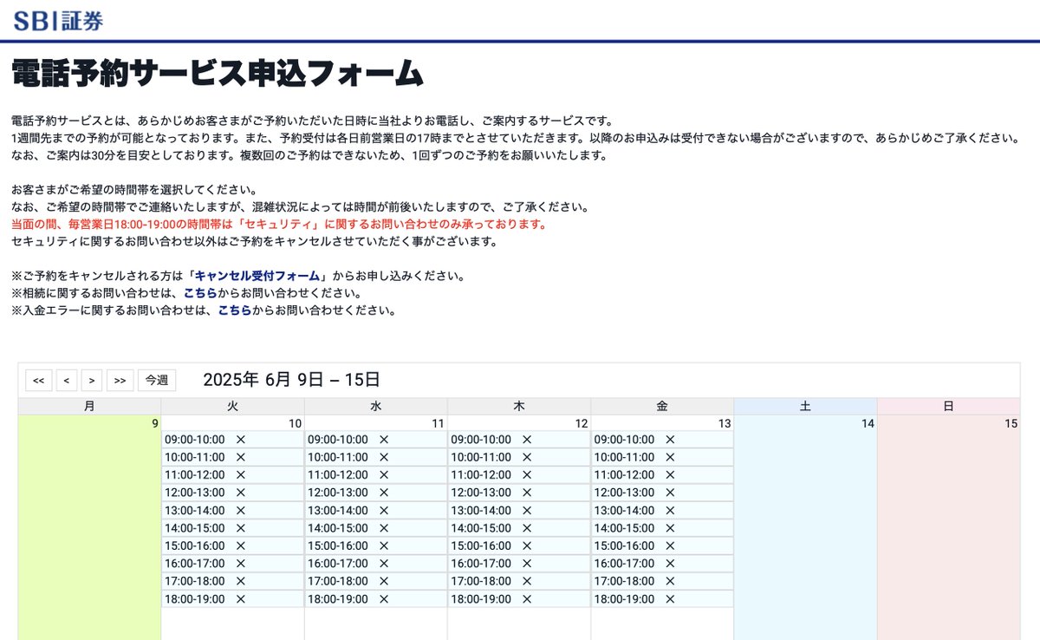The height and width of the screenshot is (640, 1040).
Task: Click the 土 column header
Action: [805, 406]
